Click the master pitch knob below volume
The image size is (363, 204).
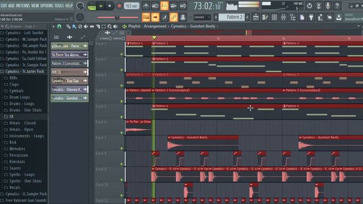(80, 17)
